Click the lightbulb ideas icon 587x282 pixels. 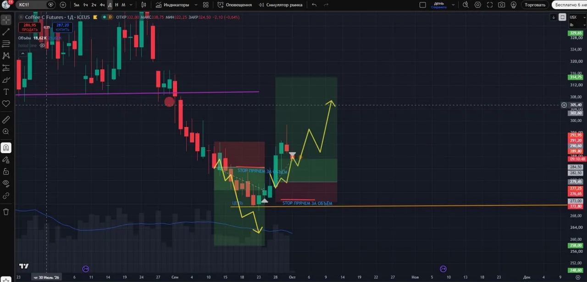(514, 5)
